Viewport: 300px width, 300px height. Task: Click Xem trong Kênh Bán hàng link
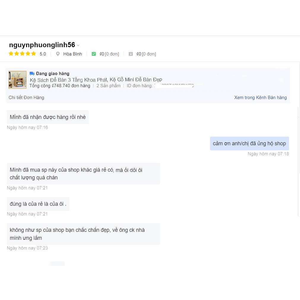260,98
